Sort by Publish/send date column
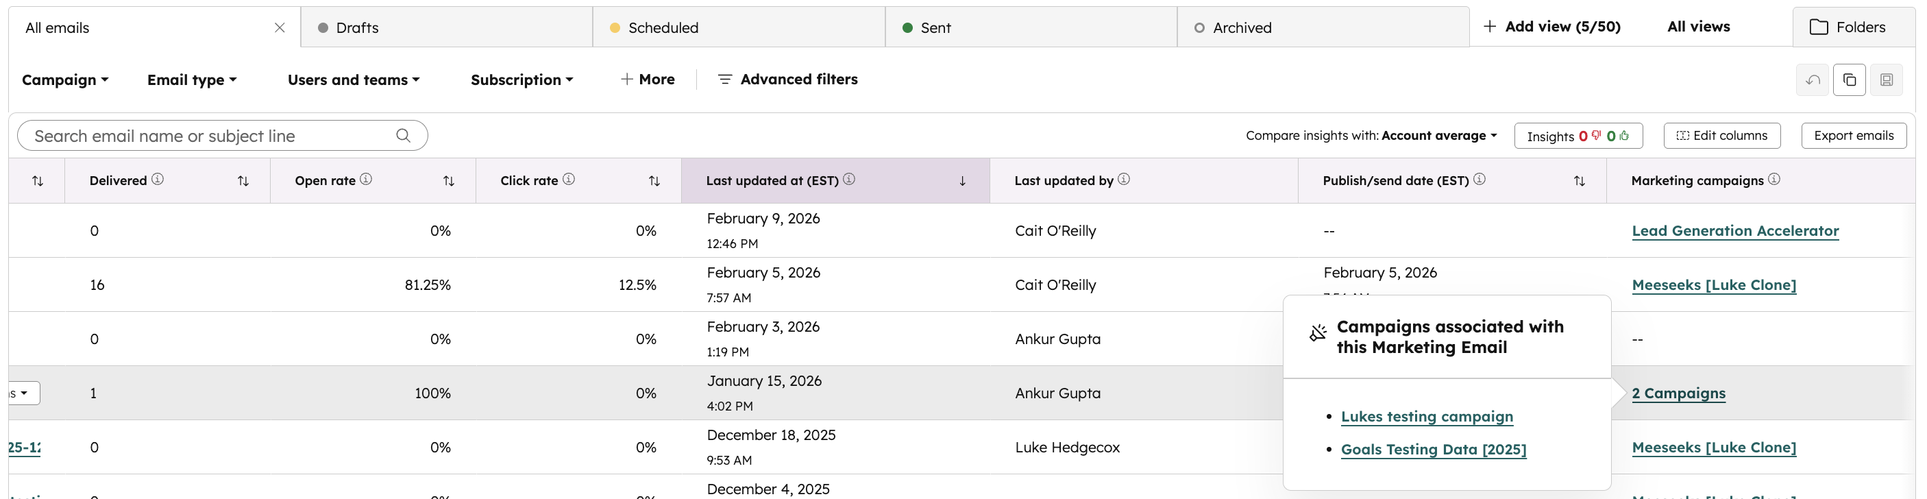 click(x=1579, y=181)
